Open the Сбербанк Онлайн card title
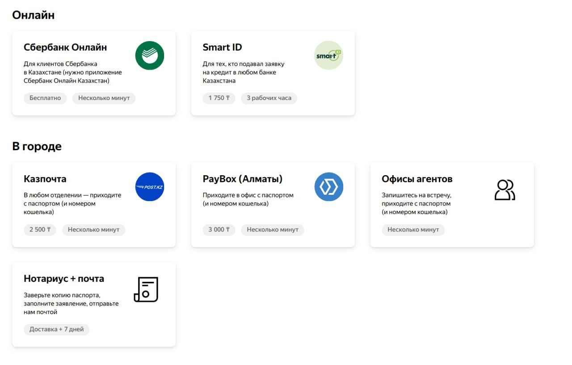 click(x=65, y=47)
